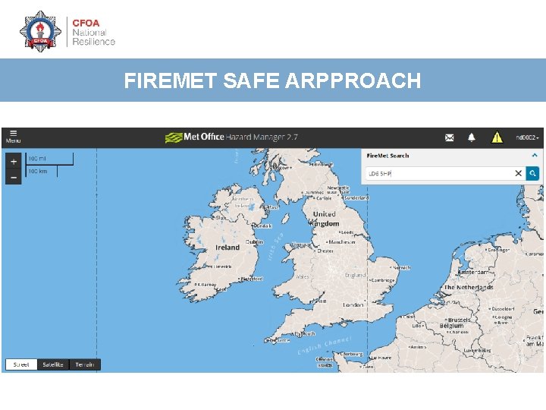Image resolution: width=546 pixels, height=410 pixels.
Task: Click London on the map
Action: point(353,304)
